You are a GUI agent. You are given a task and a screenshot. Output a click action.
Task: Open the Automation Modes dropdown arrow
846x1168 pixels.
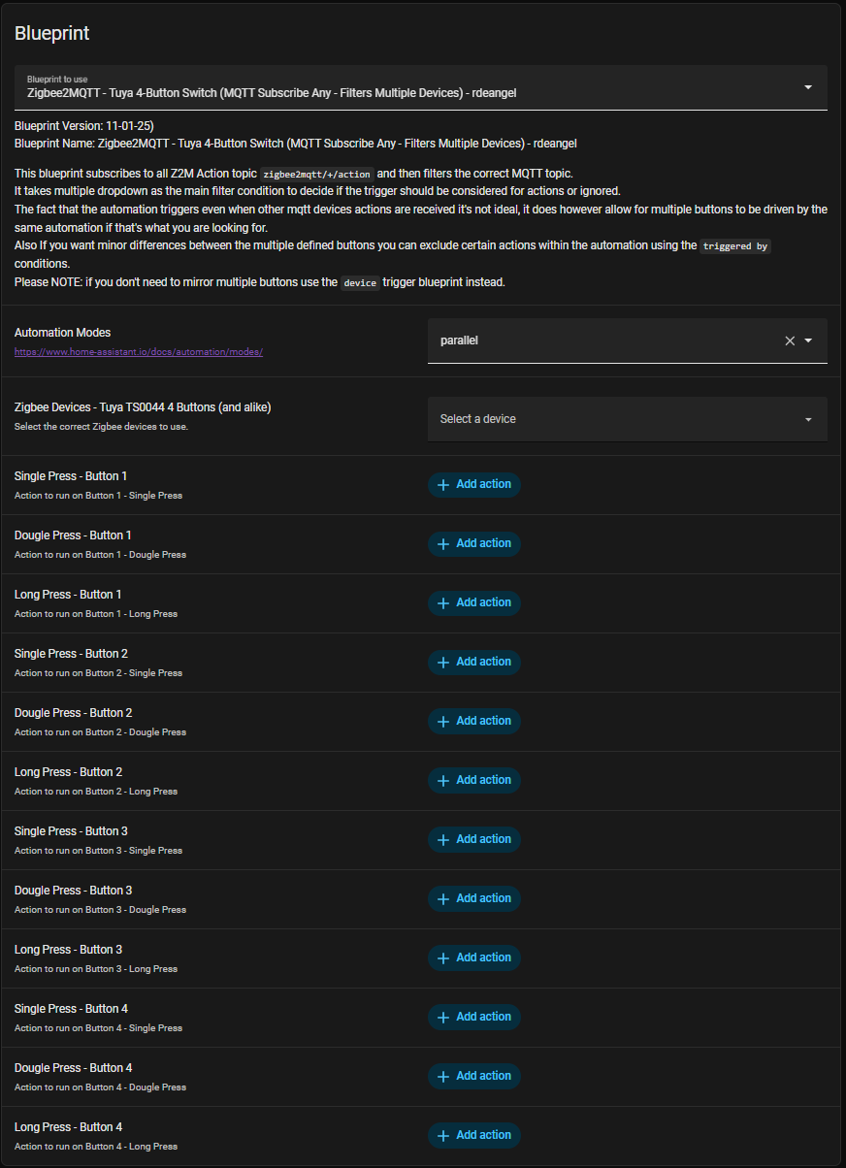pos(808,341)
